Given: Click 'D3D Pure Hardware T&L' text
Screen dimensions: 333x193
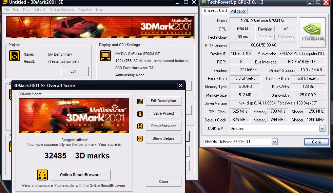Looking at the screenshot, I should point(135,68).
